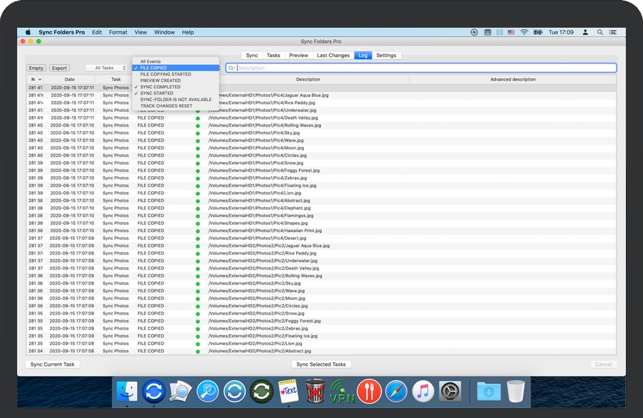Open Finder from the Dock
Image resolution: width=643 pixels, height=418 pixels.
[x=127, y=391]
